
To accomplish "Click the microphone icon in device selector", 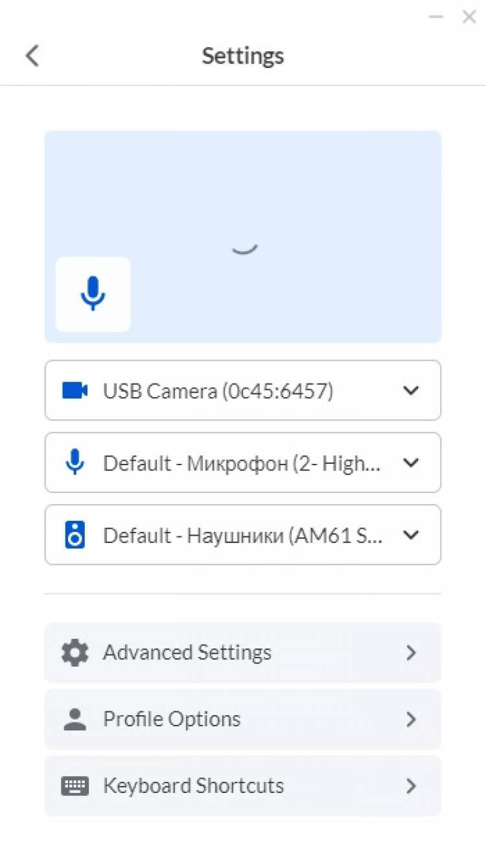I will coord(75,463).
